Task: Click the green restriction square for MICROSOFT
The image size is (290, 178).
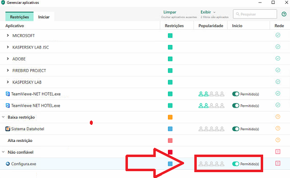Action: click(170, 36)
